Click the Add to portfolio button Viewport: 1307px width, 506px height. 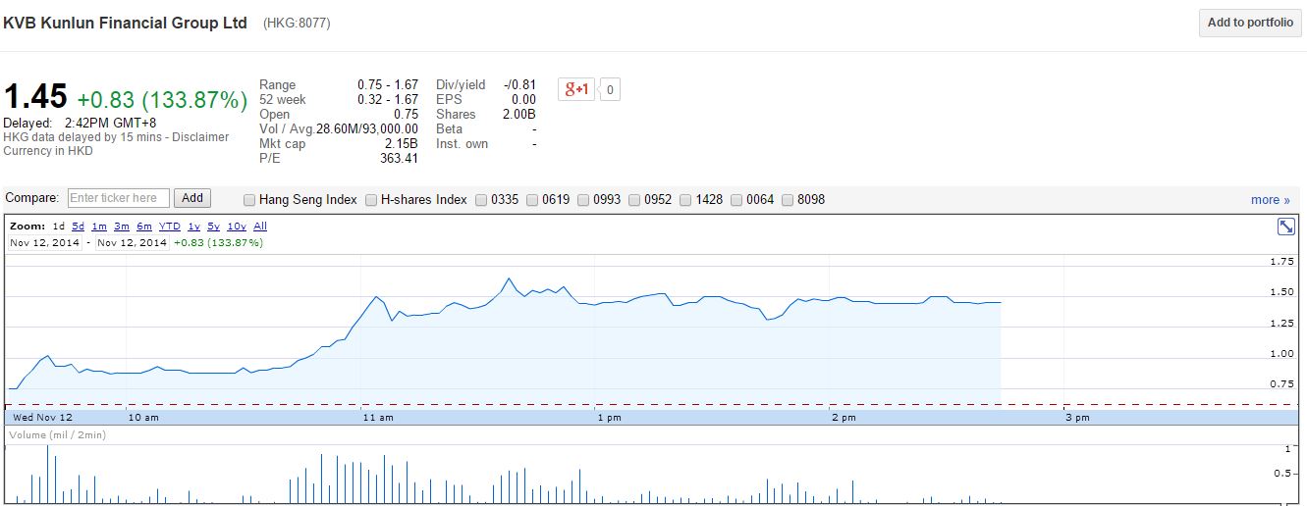pyautogui.click(x=1249, y=23)
